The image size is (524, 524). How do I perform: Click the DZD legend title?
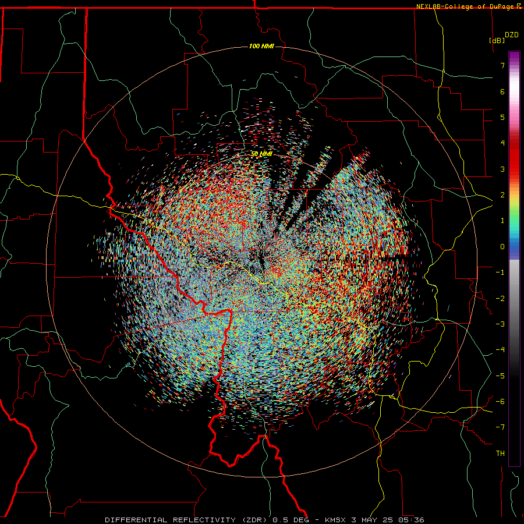tap(511, 35)
